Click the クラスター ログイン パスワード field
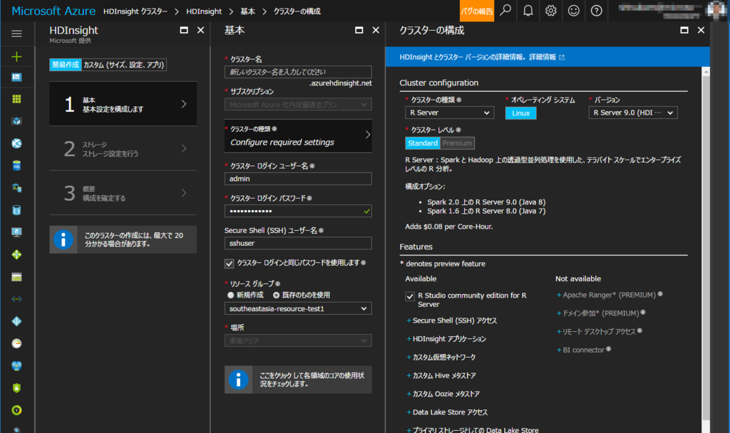This screenshot has width=730, height=433. [298, 211]
